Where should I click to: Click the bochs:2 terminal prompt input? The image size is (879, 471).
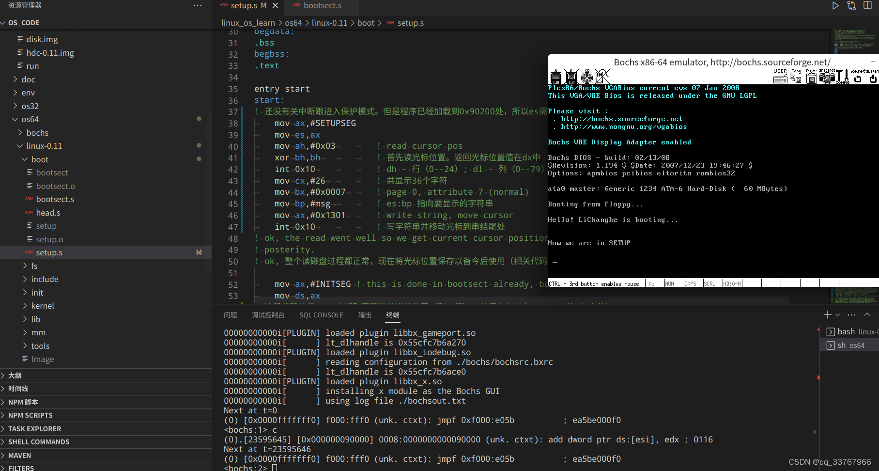(275, 468)
